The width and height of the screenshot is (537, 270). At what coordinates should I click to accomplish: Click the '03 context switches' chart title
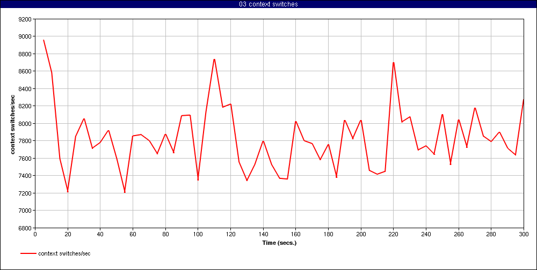(268, 4)
